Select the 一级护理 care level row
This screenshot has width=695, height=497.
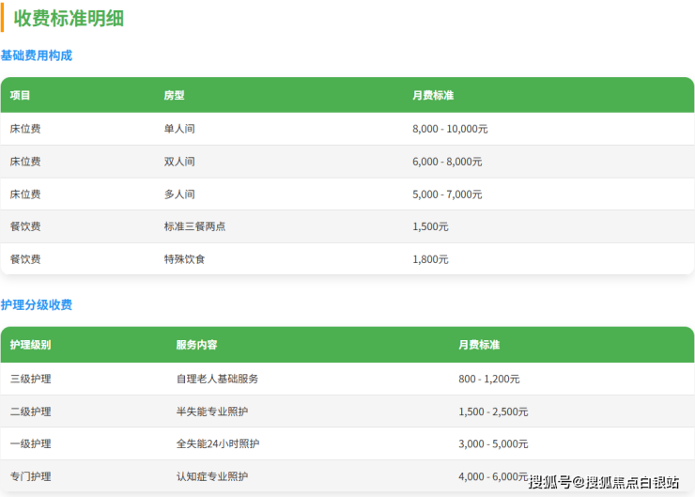31,443
